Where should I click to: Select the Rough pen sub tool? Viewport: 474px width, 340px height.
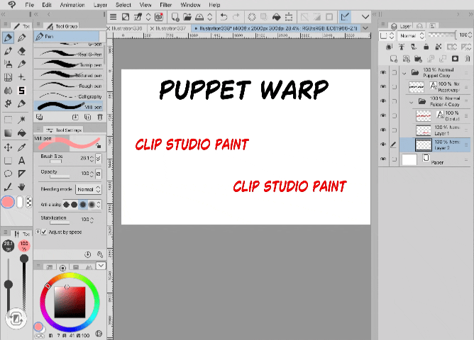click(x=69, y=86)
